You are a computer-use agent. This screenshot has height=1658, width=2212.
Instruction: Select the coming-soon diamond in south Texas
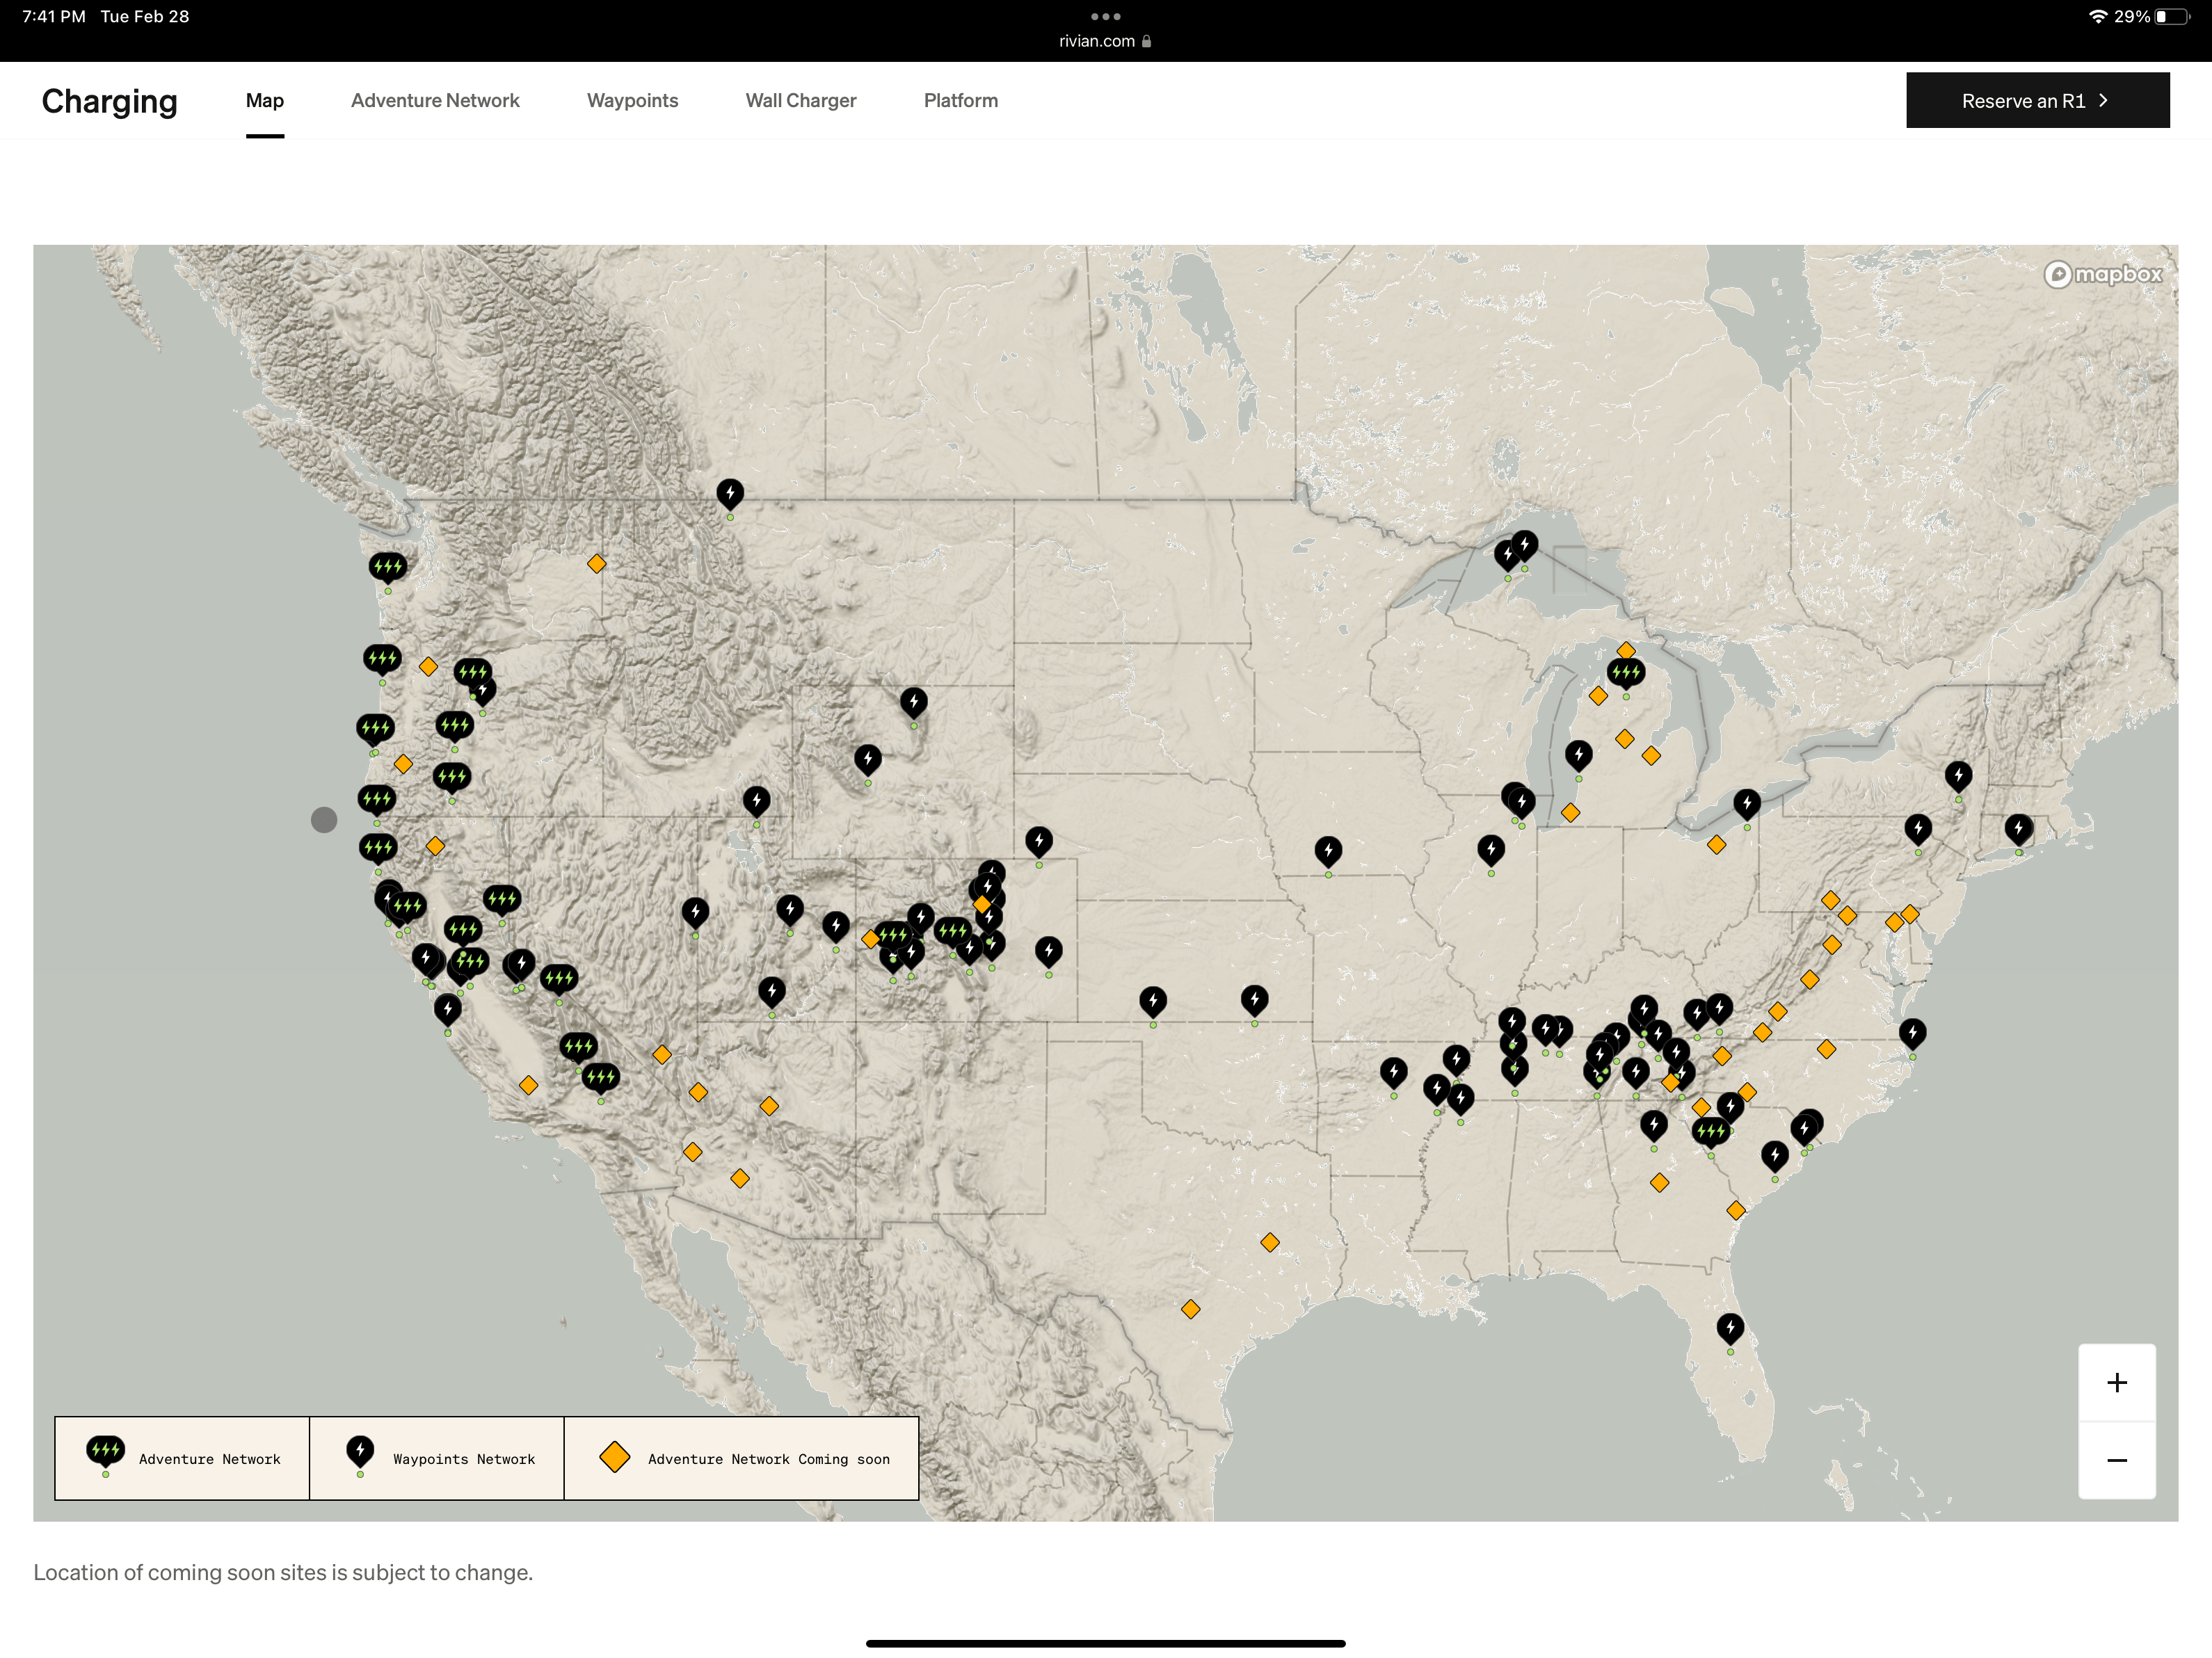1190,1309
